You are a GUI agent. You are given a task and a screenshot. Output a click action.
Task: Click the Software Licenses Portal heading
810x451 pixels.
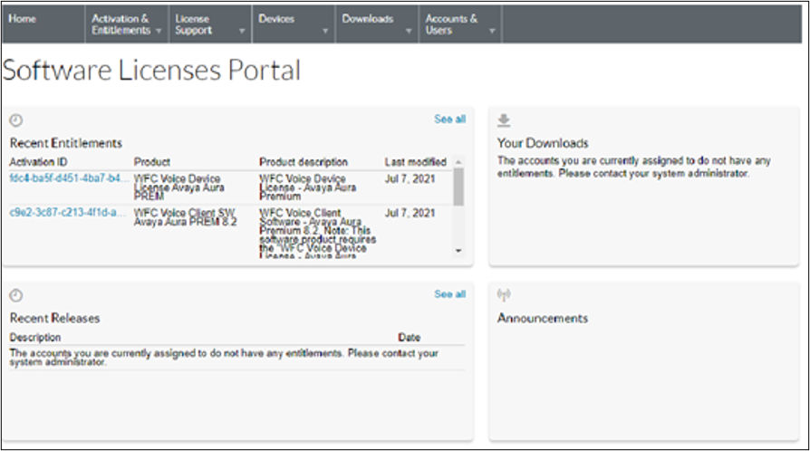point(151,71)
